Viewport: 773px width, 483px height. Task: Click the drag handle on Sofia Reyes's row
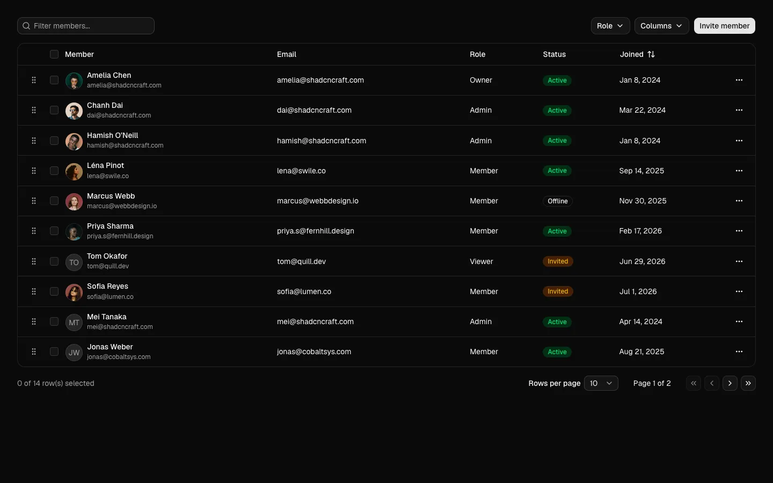coord(34,291)
